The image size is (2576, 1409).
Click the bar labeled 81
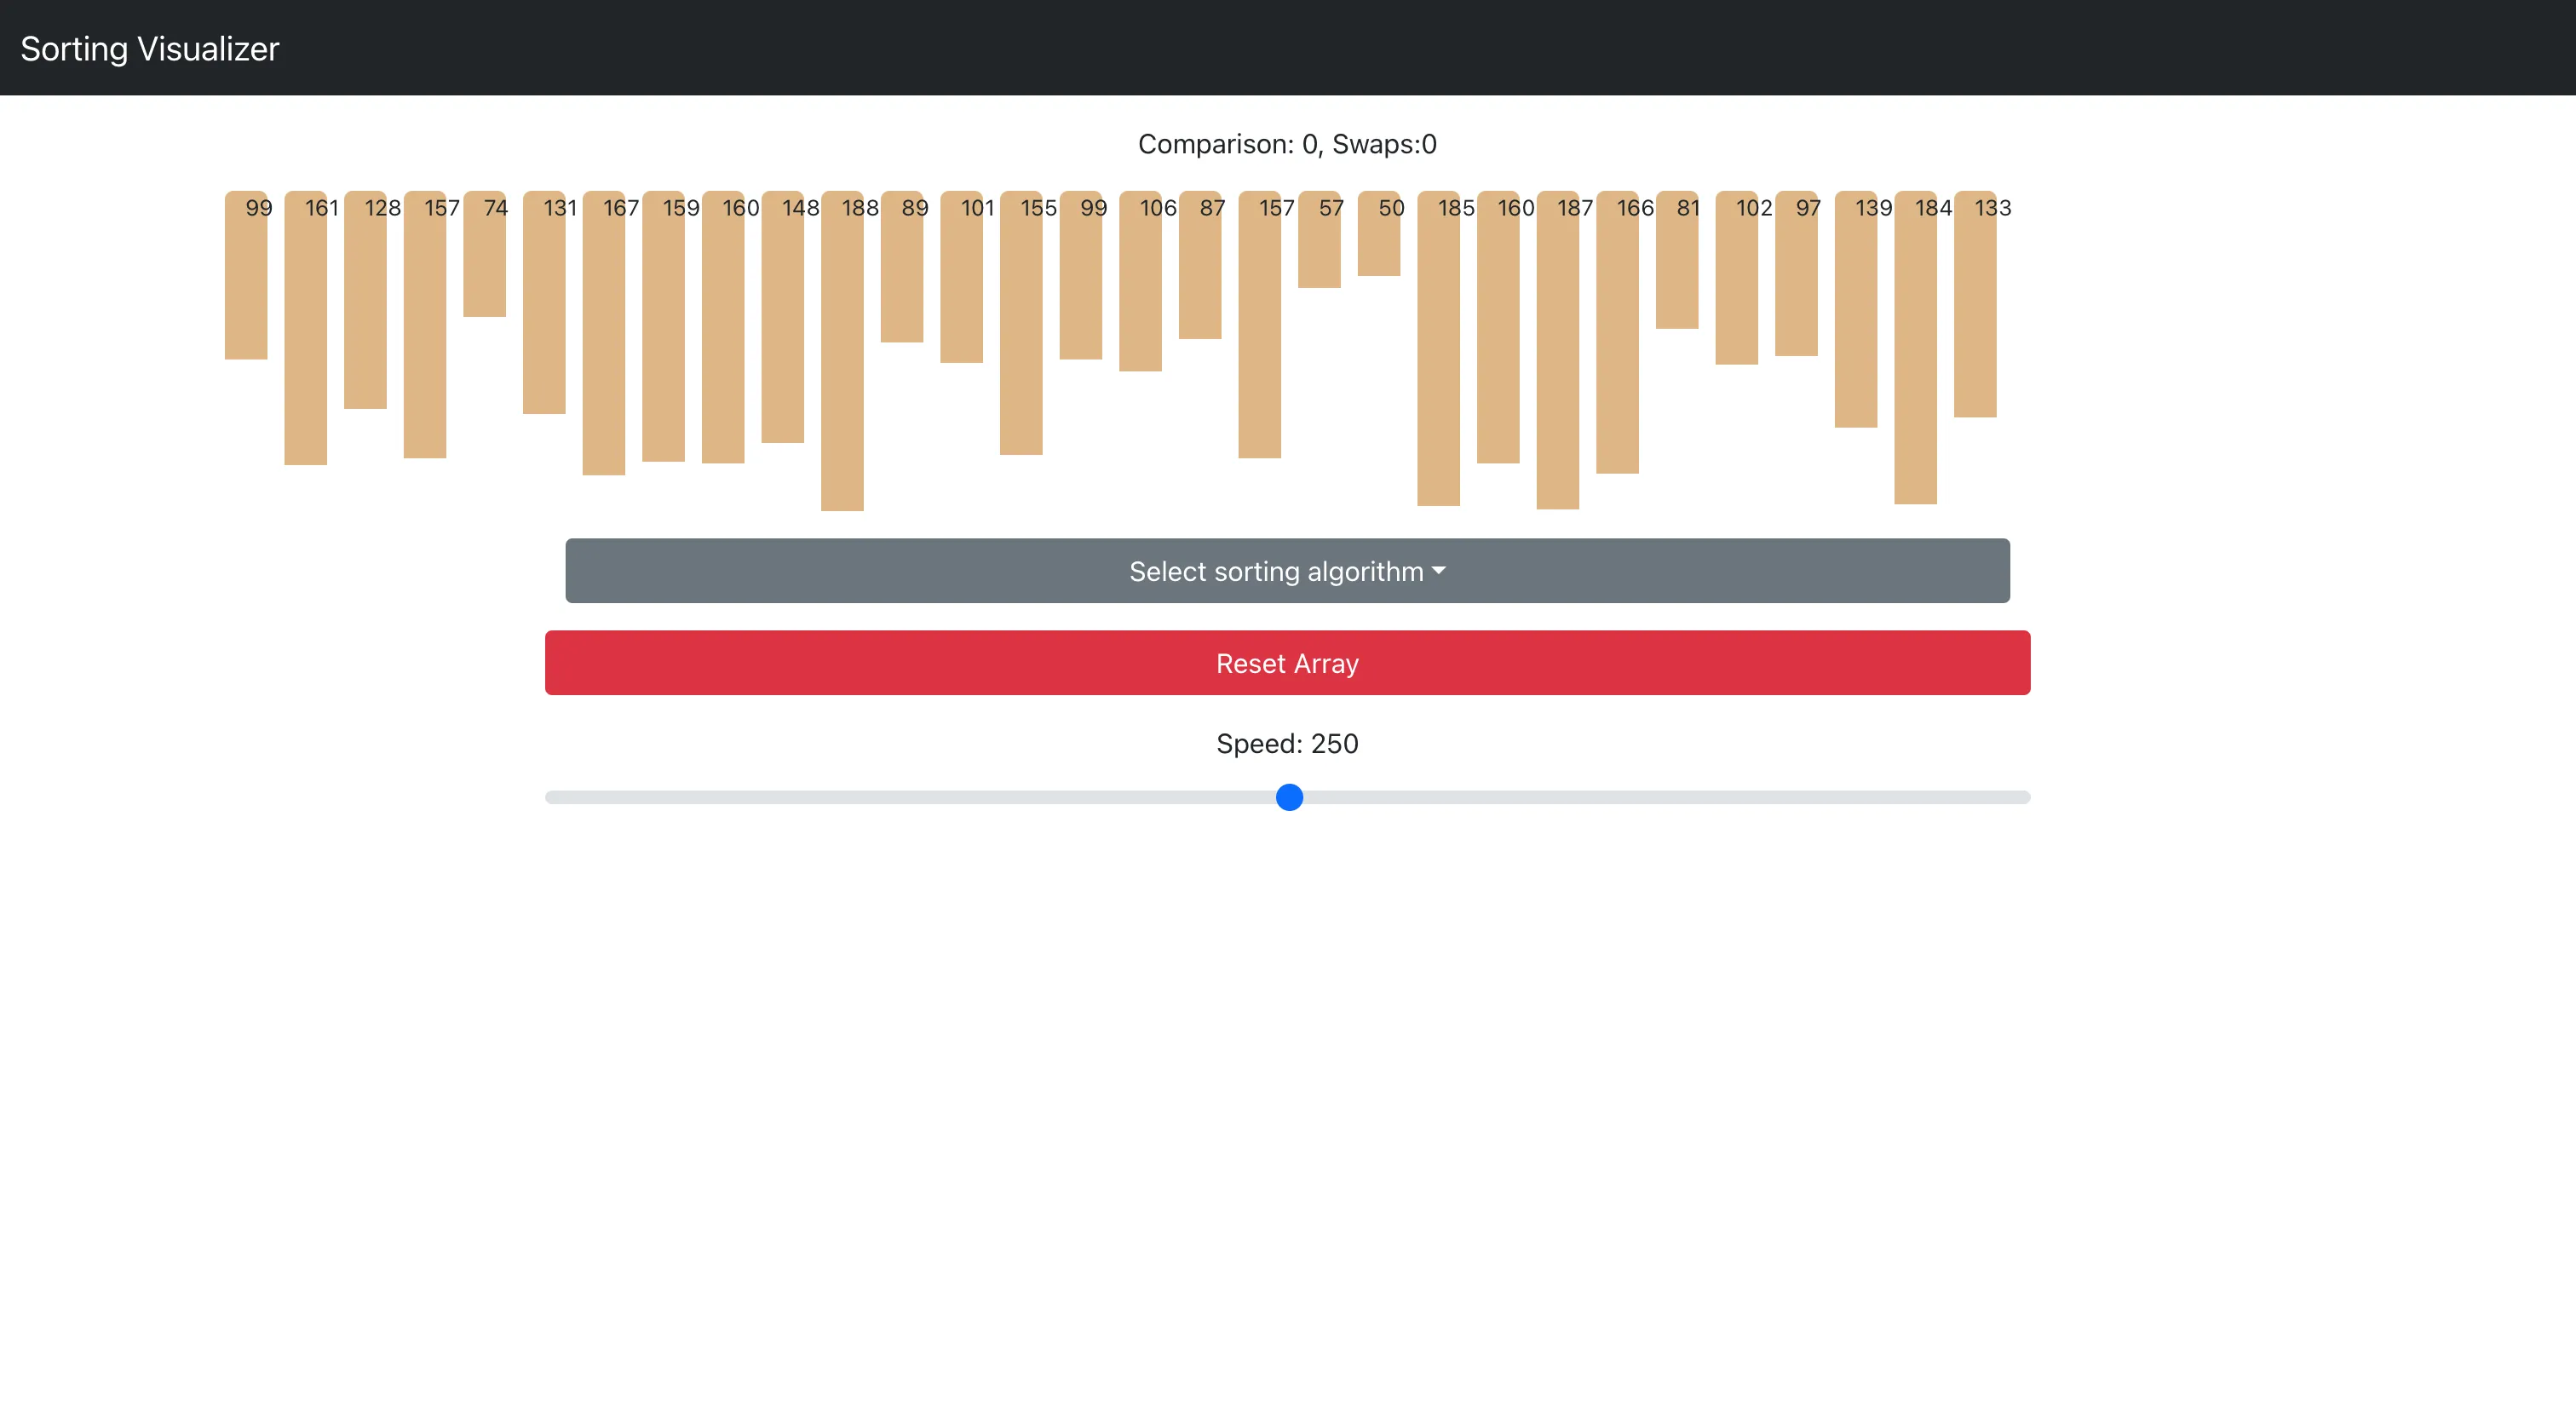[x=1677, y=260]
